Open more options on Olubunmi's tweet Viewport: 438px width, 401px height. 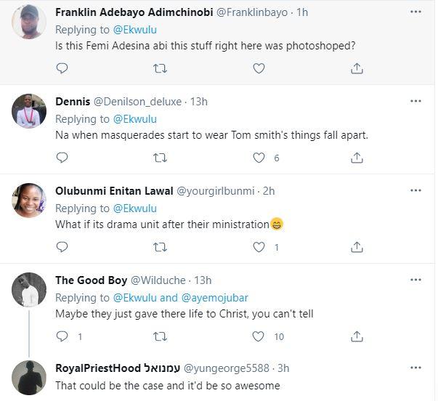(x=415, y=191)
